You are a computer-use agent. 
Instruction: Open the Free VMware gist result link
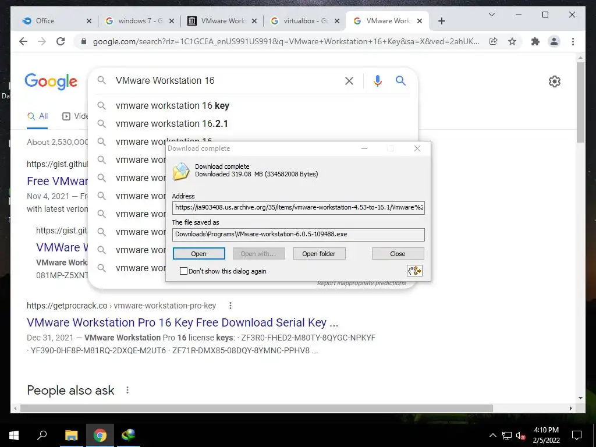(58, 181)
